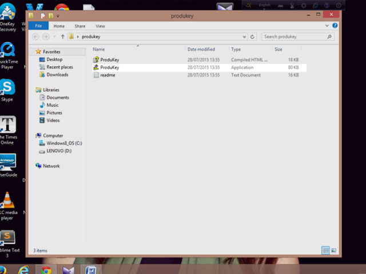Open Windows8_OS (C:) drive

[x=61, y=143]
